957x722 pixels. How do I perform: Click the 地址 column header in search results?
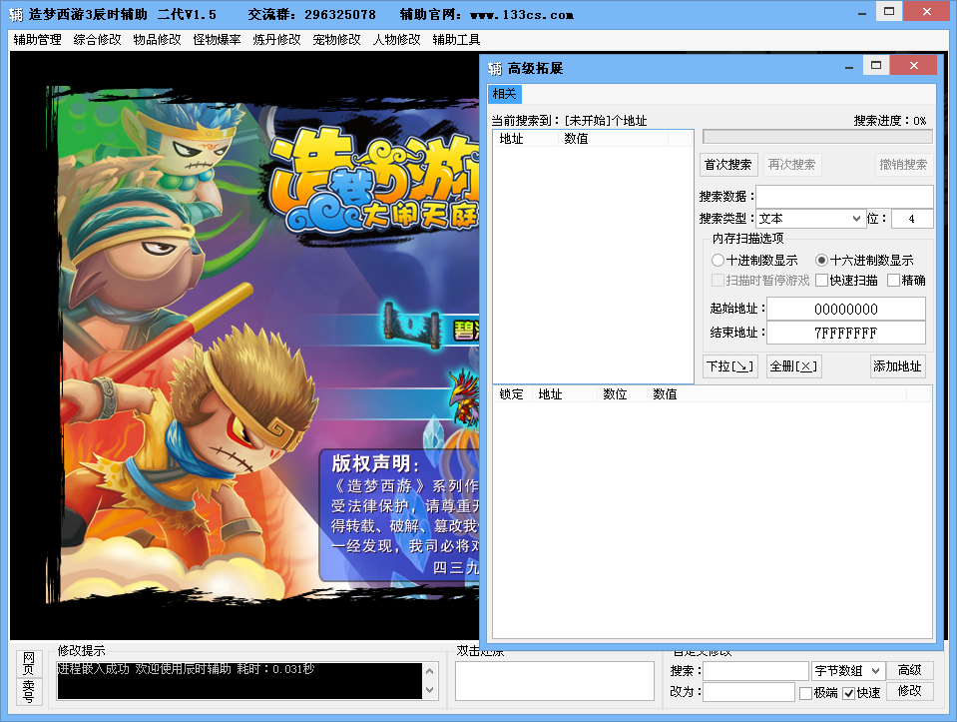click(x=526, y=139)
